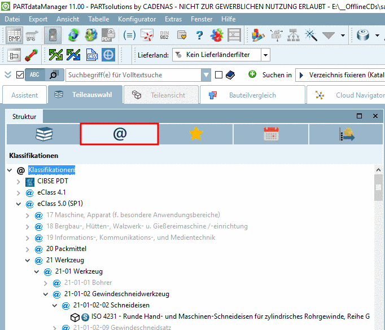Click in the Volltextsuche search field
Viewport: 385px width, 330px height.
tap(133, 75)
